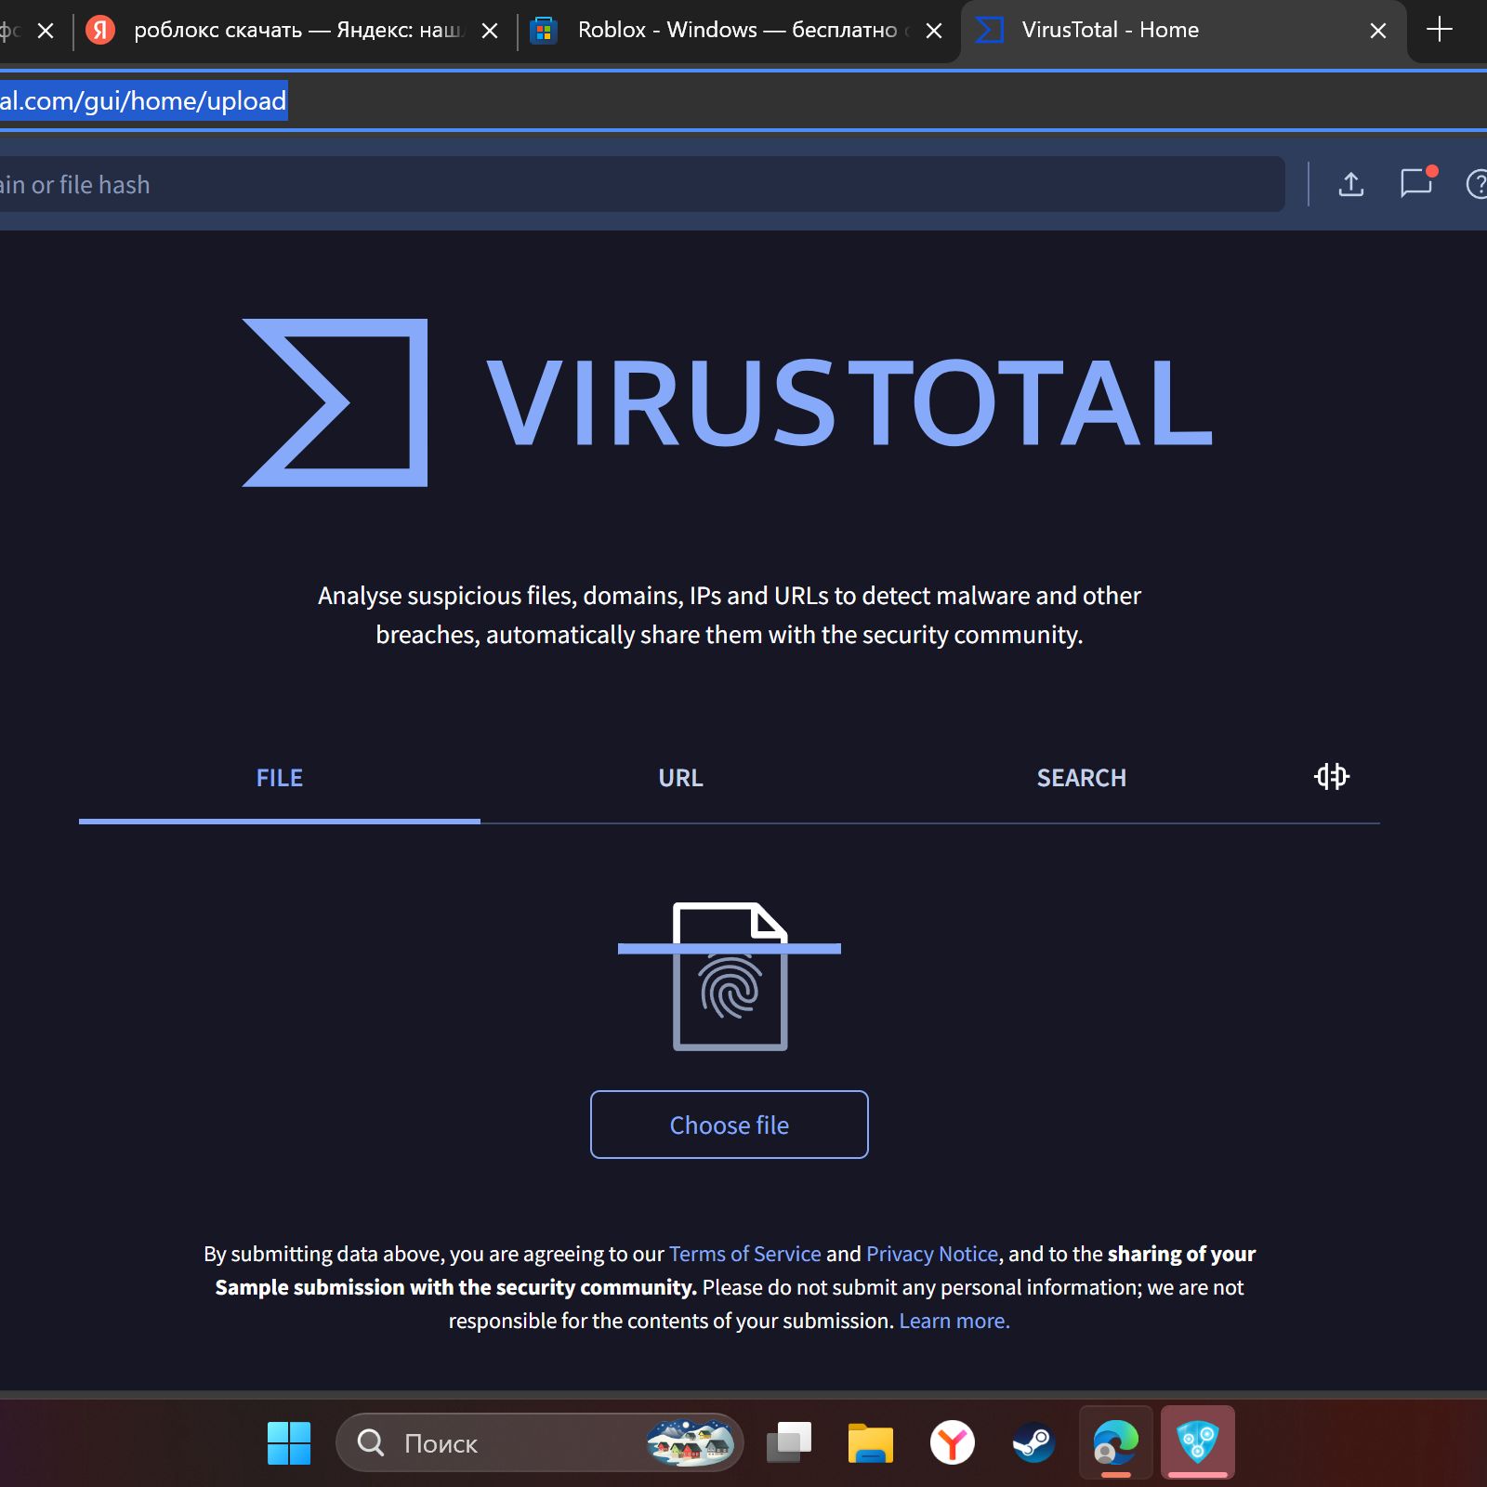The height and width of the screenshot is (1487, 1487).
Task: Launch File Explorer from taskbar
Action: point(871,1443)
